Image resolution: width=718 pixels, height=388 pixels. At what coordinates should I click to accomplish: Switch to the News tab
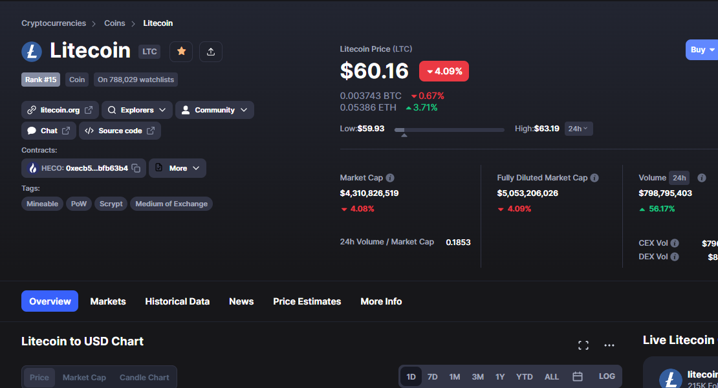(241, 301)
